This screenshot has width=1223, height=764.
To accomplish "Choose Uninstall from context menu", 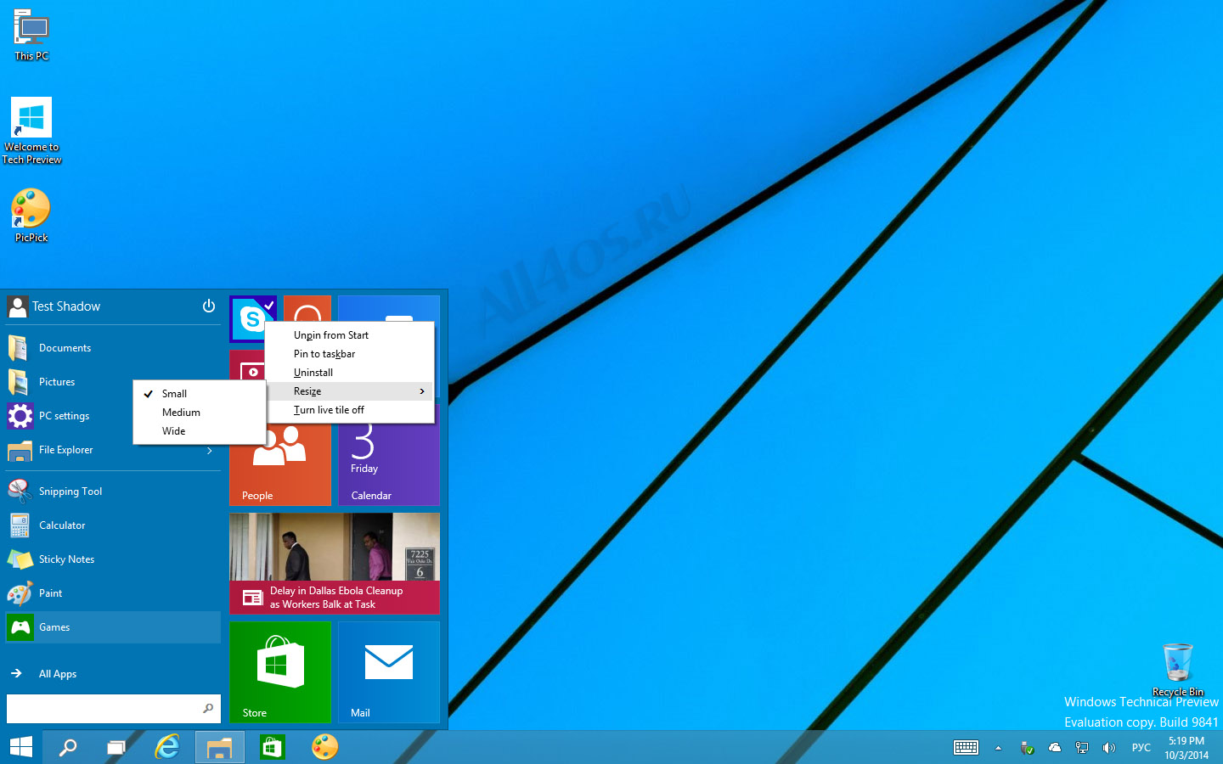I will [x=349, y=373].
